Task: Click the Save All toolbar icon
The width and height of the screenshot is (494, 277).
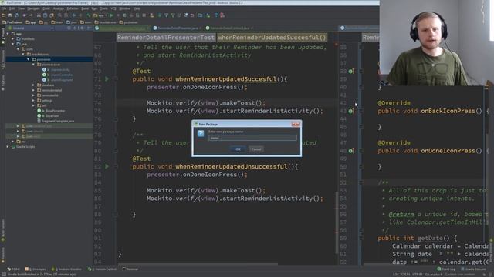Action: (10, 15)
